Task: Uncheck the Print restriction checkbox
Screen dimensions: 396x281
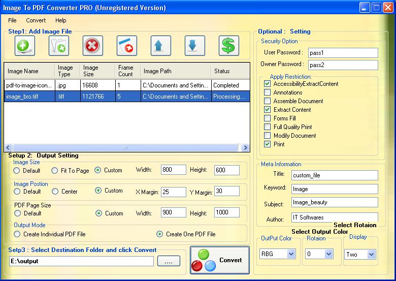Action: click(268, 144)
